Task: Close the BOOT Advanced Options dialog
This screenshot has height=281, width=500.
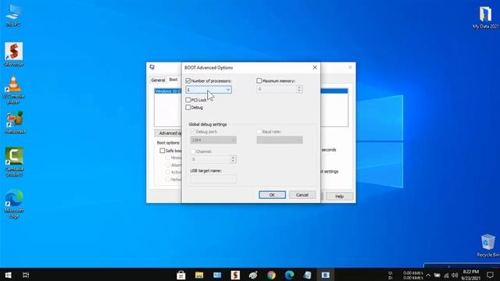Action: 315,67
